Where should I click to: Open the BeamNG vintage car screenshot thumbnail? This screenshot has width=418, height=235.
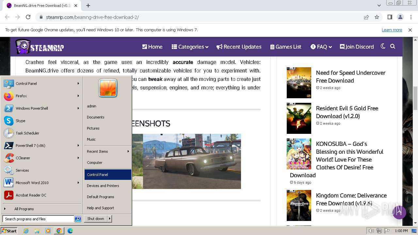[x=192, y=161]
